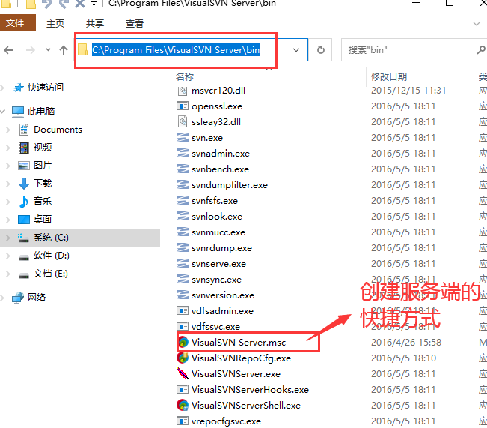This screenshot has width=487, height=428.
Task: Select 此电脑 in the navigation pane
Action: click(x=41, y=111)
